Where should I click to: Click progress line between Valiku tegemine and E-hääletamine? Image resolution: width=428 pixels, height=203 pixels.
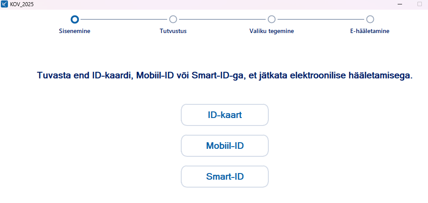[x=321, y=19]
